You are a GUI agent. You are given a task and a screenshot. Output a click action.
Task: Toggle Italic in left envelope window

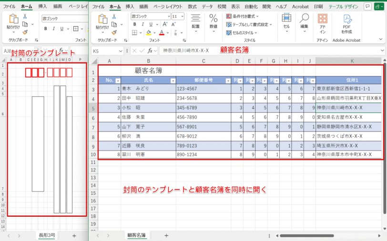[53, 29]
